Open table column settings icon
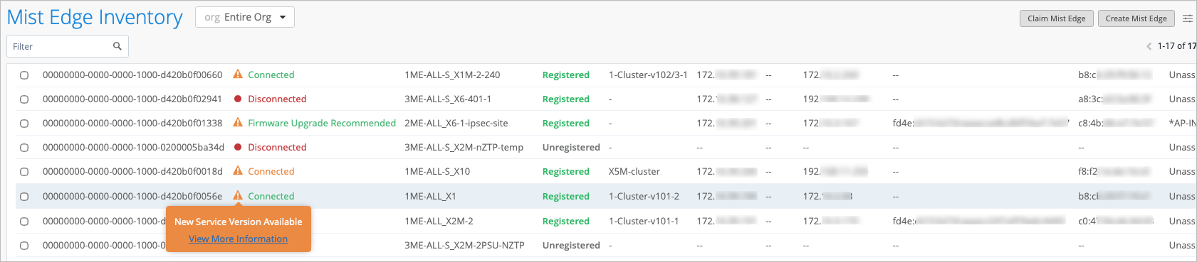1197x262 pixels. pos(1188,18)
